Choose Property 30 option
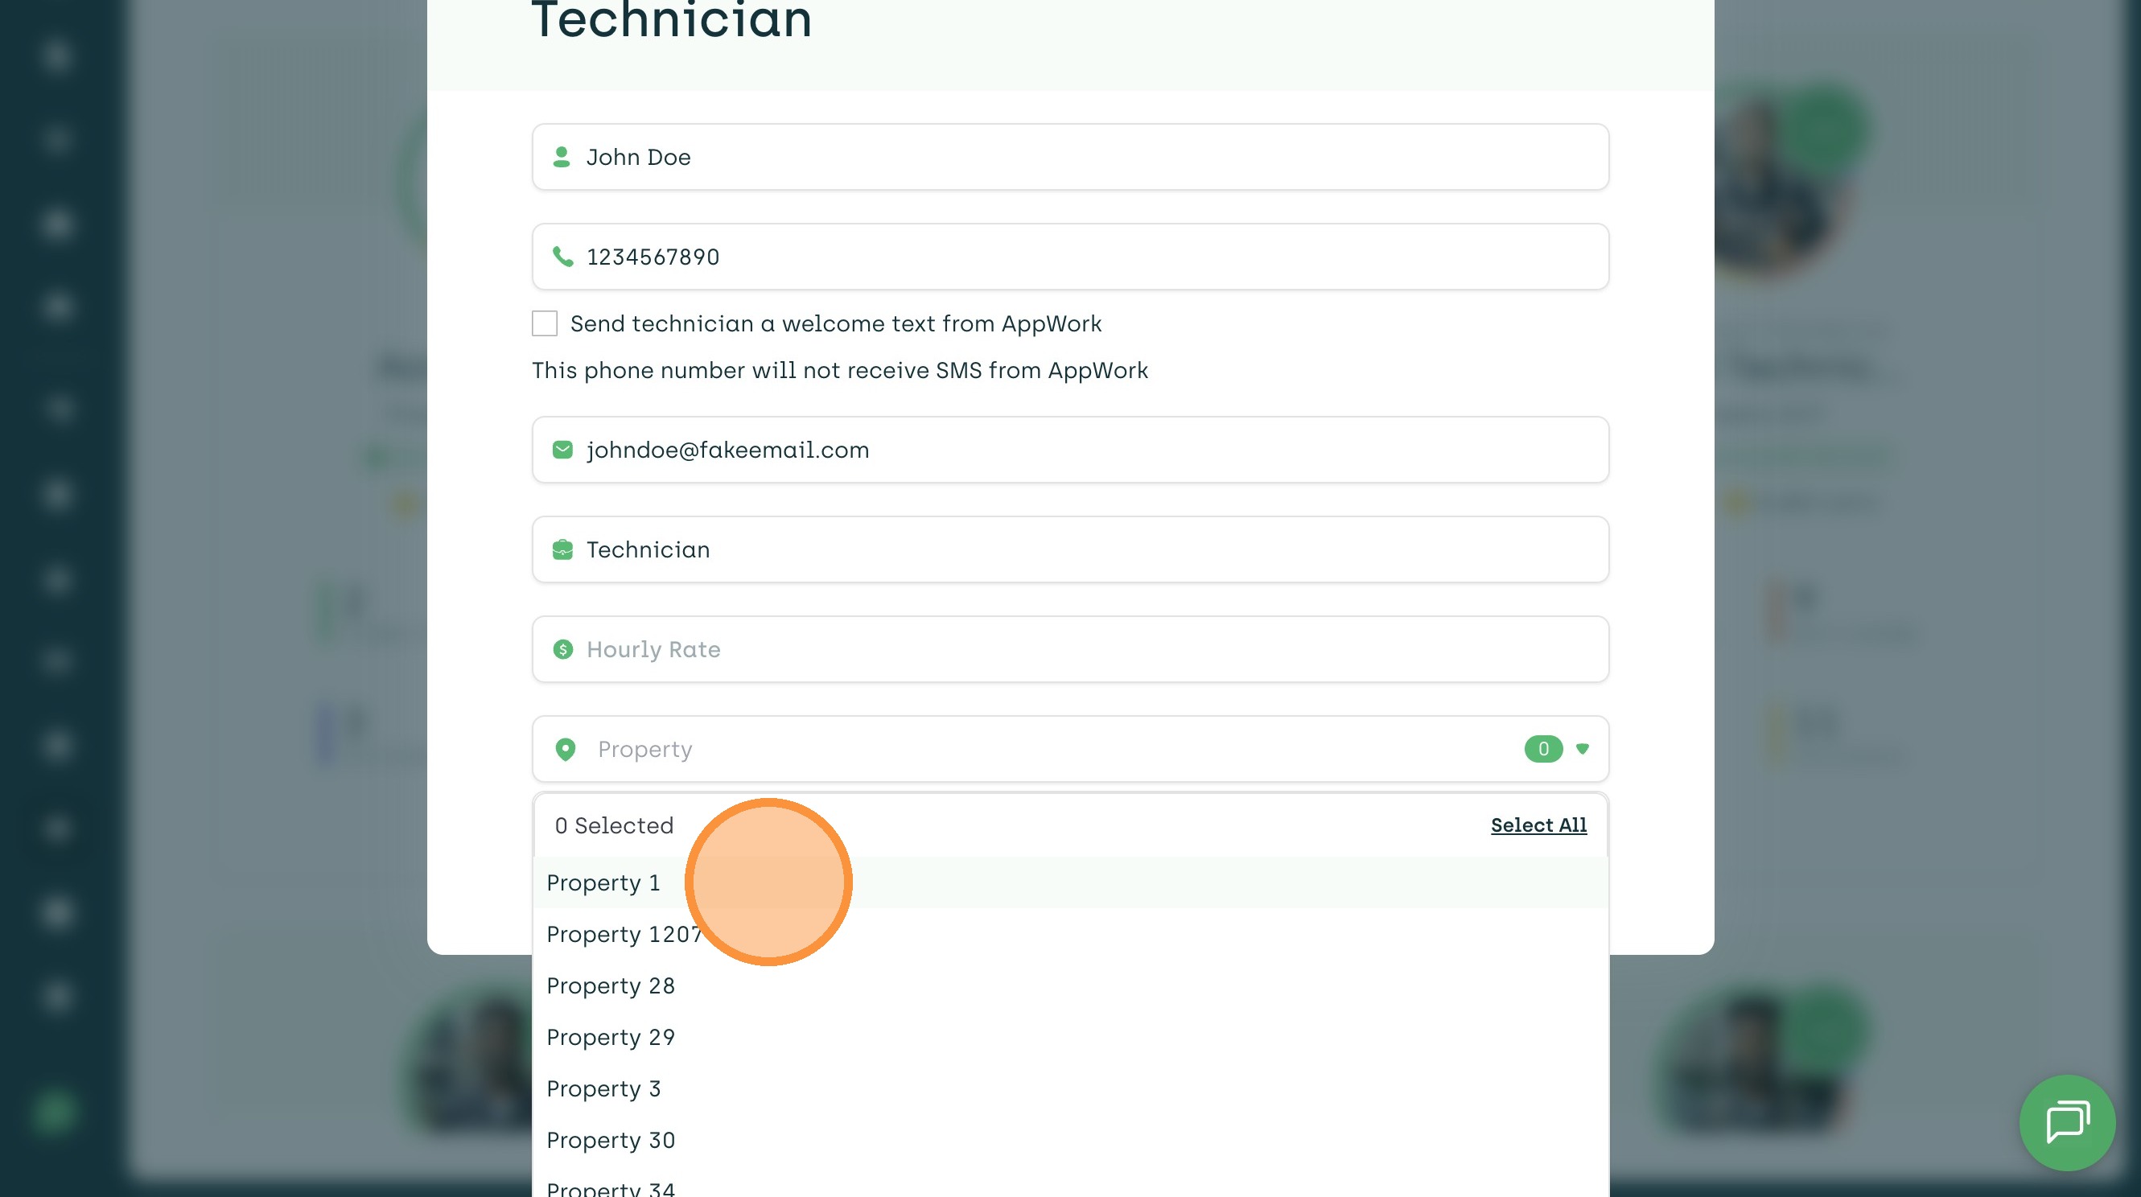Image resolution: width=2141 pixels, height=1197 pixels. coord(611,1141)
